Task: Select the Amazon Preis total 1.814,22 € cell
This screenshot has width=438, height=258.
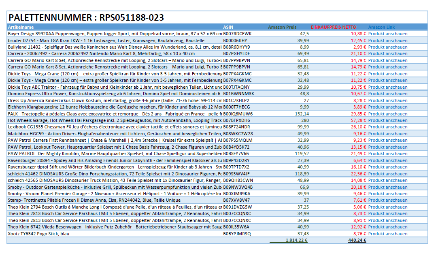Action: (x=296, y=240)
